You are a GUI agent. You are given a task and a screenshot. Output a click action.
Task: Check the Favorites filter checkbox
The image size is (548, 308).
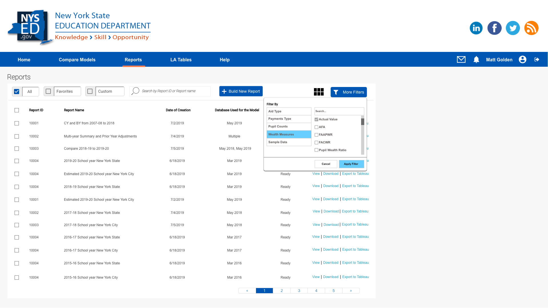tap(48, 91)
